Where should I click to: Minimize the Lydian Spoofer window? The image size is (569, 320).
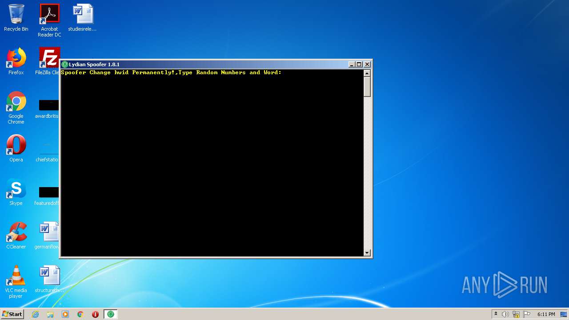tap(352, 64)
